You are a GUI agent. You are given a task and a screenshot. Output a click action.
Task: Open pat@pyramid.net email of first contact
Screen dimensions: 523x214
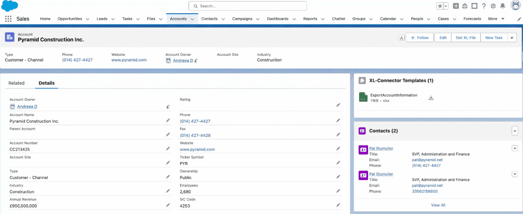coord(427,160)
